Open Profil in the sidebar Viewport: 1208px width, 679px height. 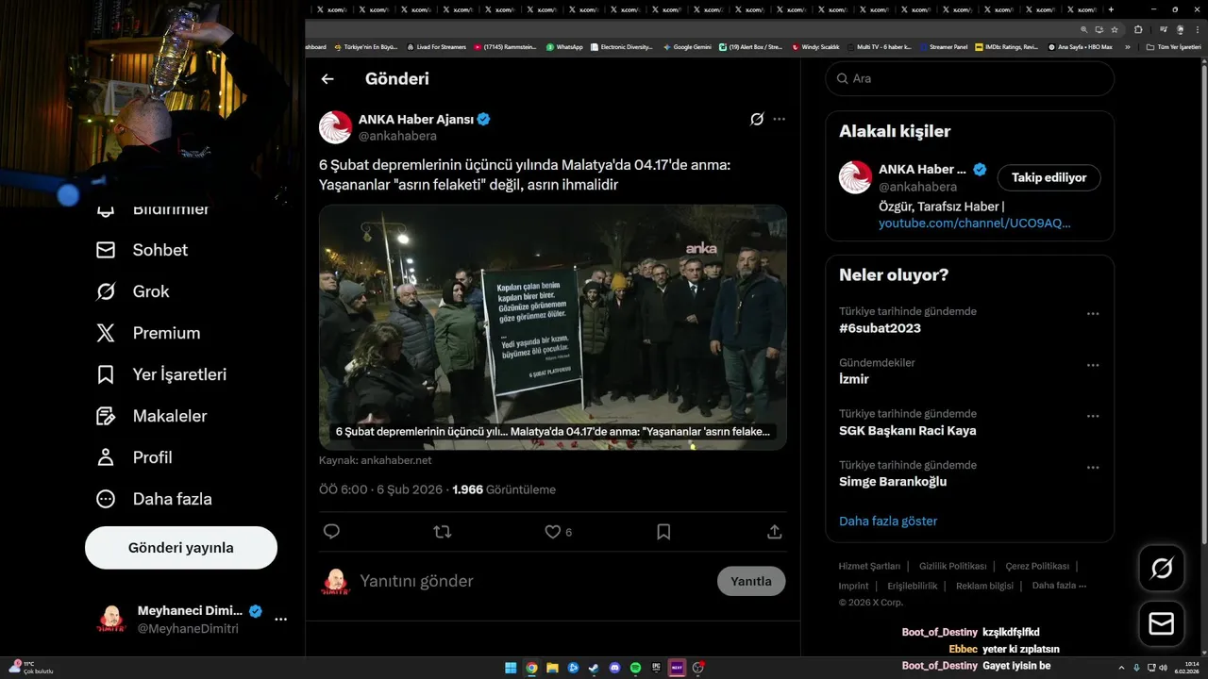[134, 457]
